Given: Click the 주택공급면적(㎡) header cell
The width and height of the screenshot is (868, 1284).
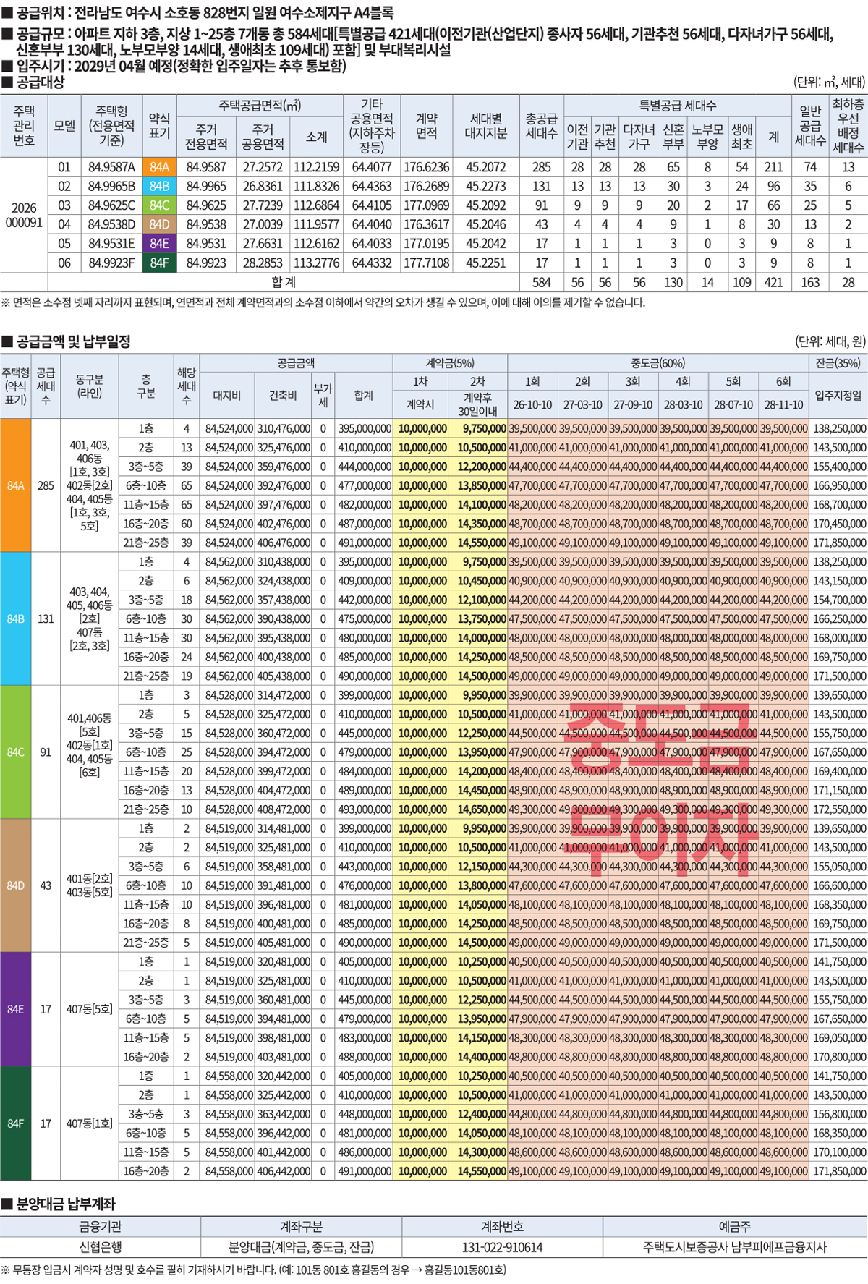Looking at the screenshot, I should [x=260, y=106].
